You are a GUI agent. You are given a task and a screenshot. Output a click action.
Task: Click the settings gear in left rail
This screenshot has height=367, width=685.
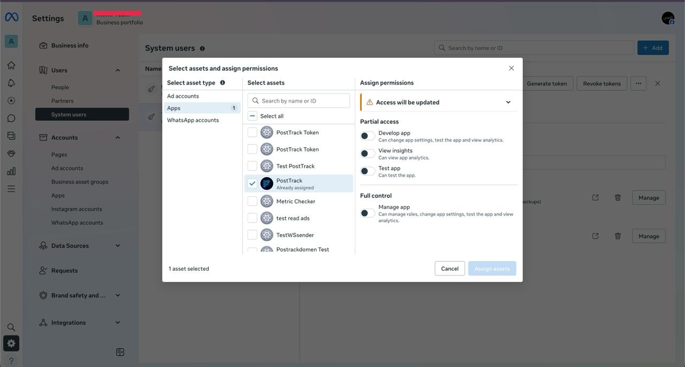tap(11, 343)
